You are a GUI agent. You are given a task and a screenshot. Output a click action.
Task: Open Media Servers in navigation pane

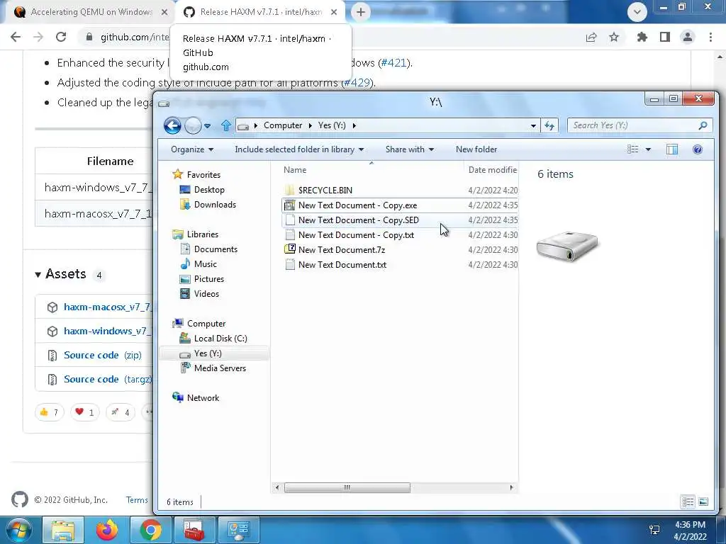[220, 368]
